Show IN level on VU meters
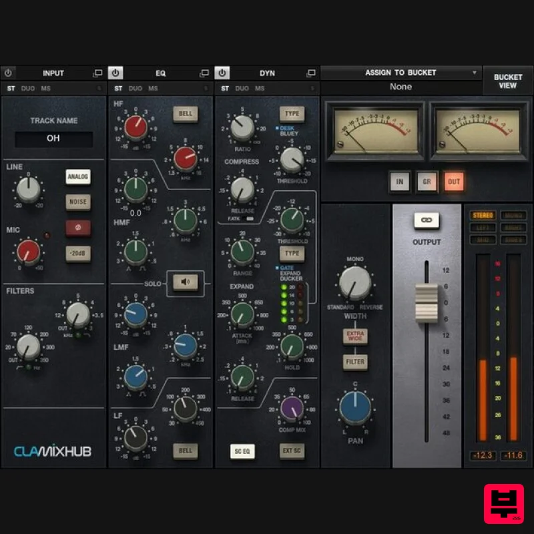Screen dimensions: 534x534 (x=399, y=182)
